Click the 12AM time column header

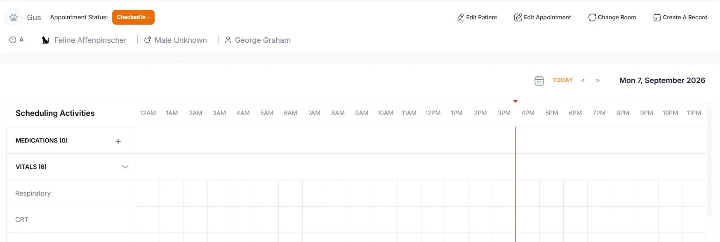[148, 113]
